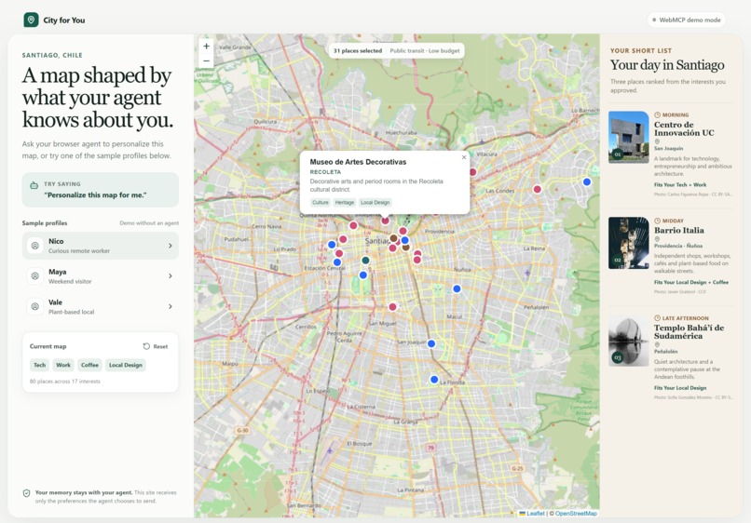The width and height of the screenshot is (751, 523).
Task: Click the dark teal map marker
Action: (x=365, y=261)
